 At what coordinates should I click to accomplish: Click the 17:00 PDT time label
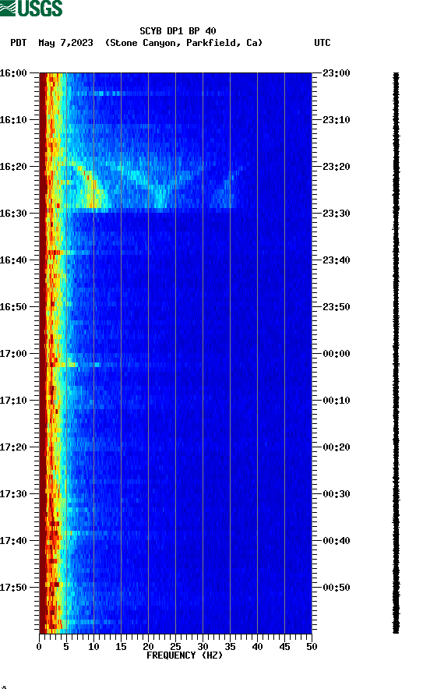pyautogui.click(x=13, y=354)
